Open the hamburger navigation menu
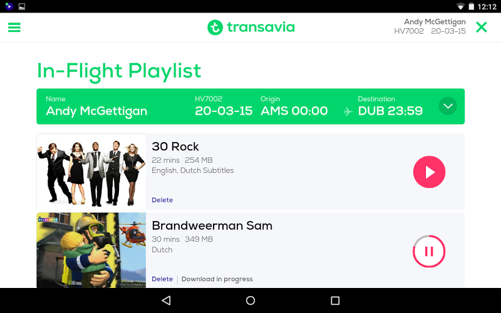The width and height of the screenshot is (501, 313). (x=14, y=28)
